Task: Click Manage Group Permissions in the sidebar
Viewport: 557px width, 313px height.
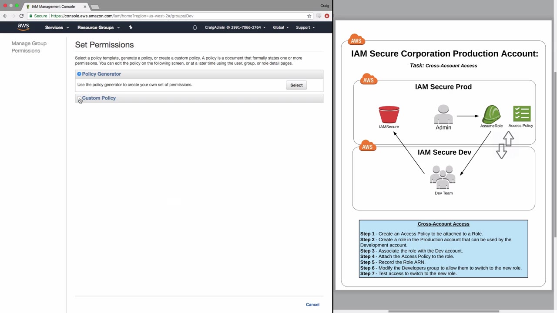Action: 29,47
